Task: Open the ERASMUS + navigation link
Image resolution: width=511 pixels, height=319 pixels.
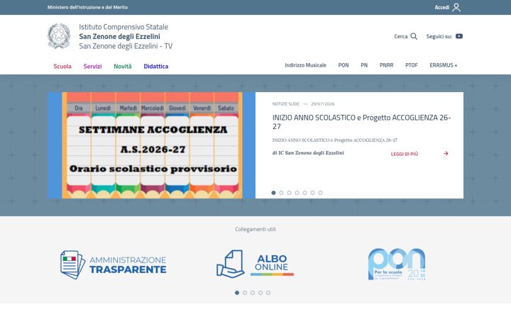Action: click(443, 65)
